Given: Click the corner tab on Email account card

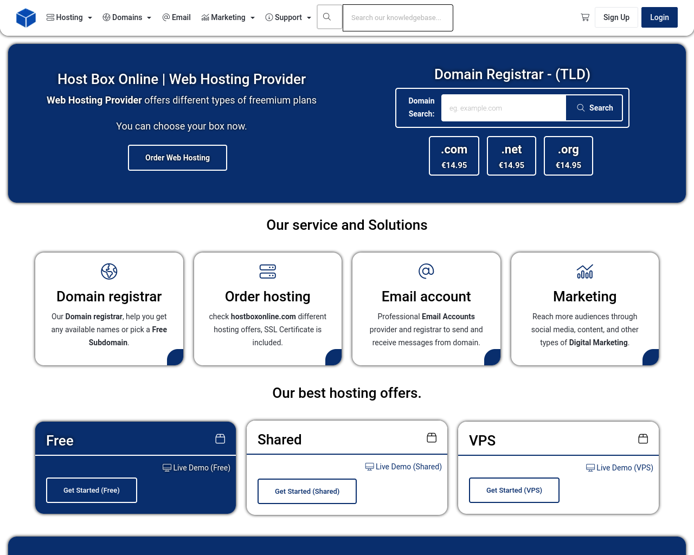Looking at the screenshot, I should tap(492, 358).
